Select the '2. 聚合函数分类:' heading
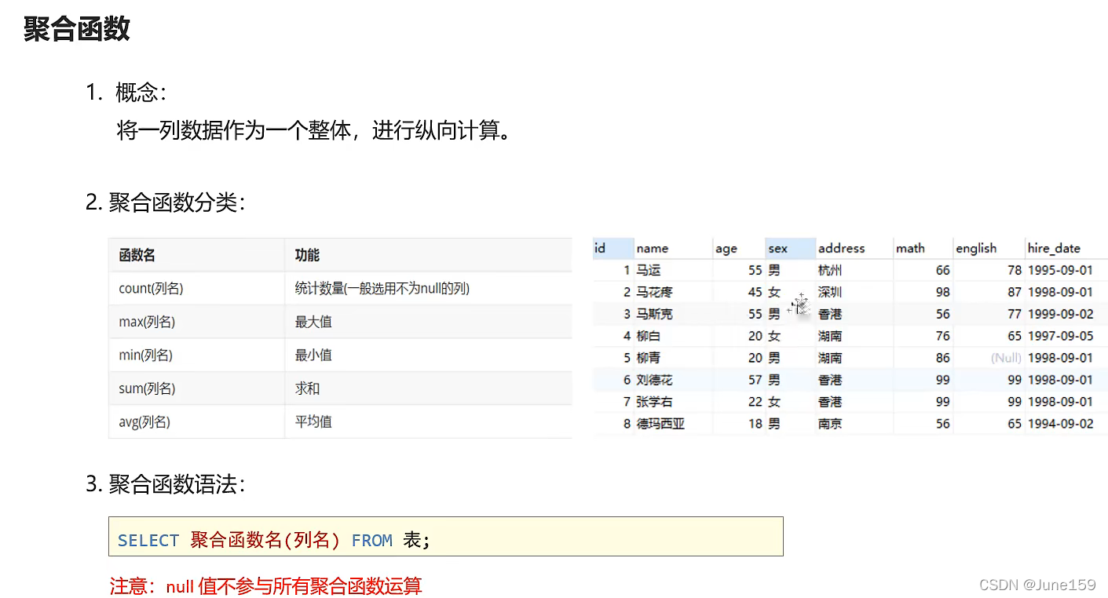This screenshot has height=598, width=1108. pyautogui.click(x=166, y=202)
